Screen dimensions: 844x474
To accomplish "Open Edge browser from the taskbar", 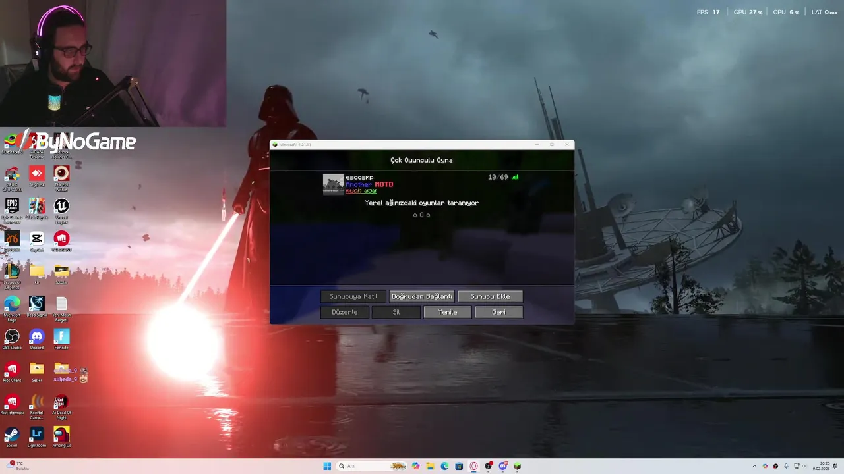I will 444,466.
